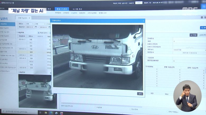The width and height of the screenshot is (206, 115).
Task: Open the cloud app icon on the taskbar
Action: pyautogui.click(x=56, y=113)
